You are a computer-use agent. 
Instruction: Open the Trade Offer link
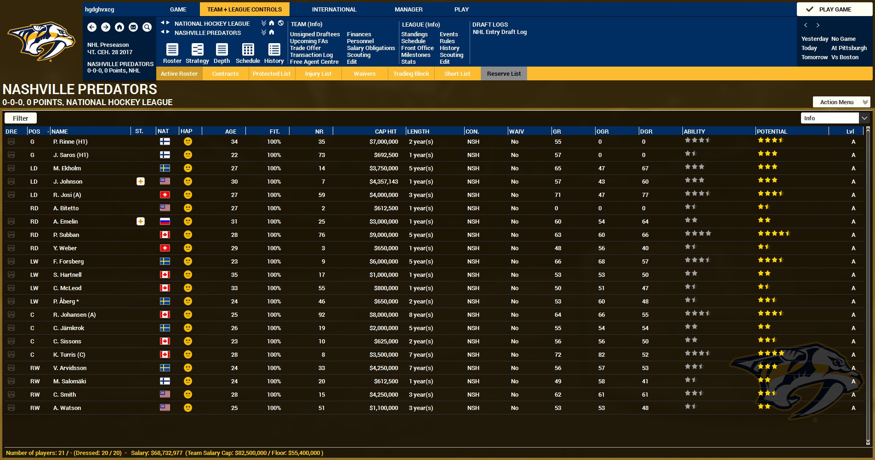tap(305, 48)
